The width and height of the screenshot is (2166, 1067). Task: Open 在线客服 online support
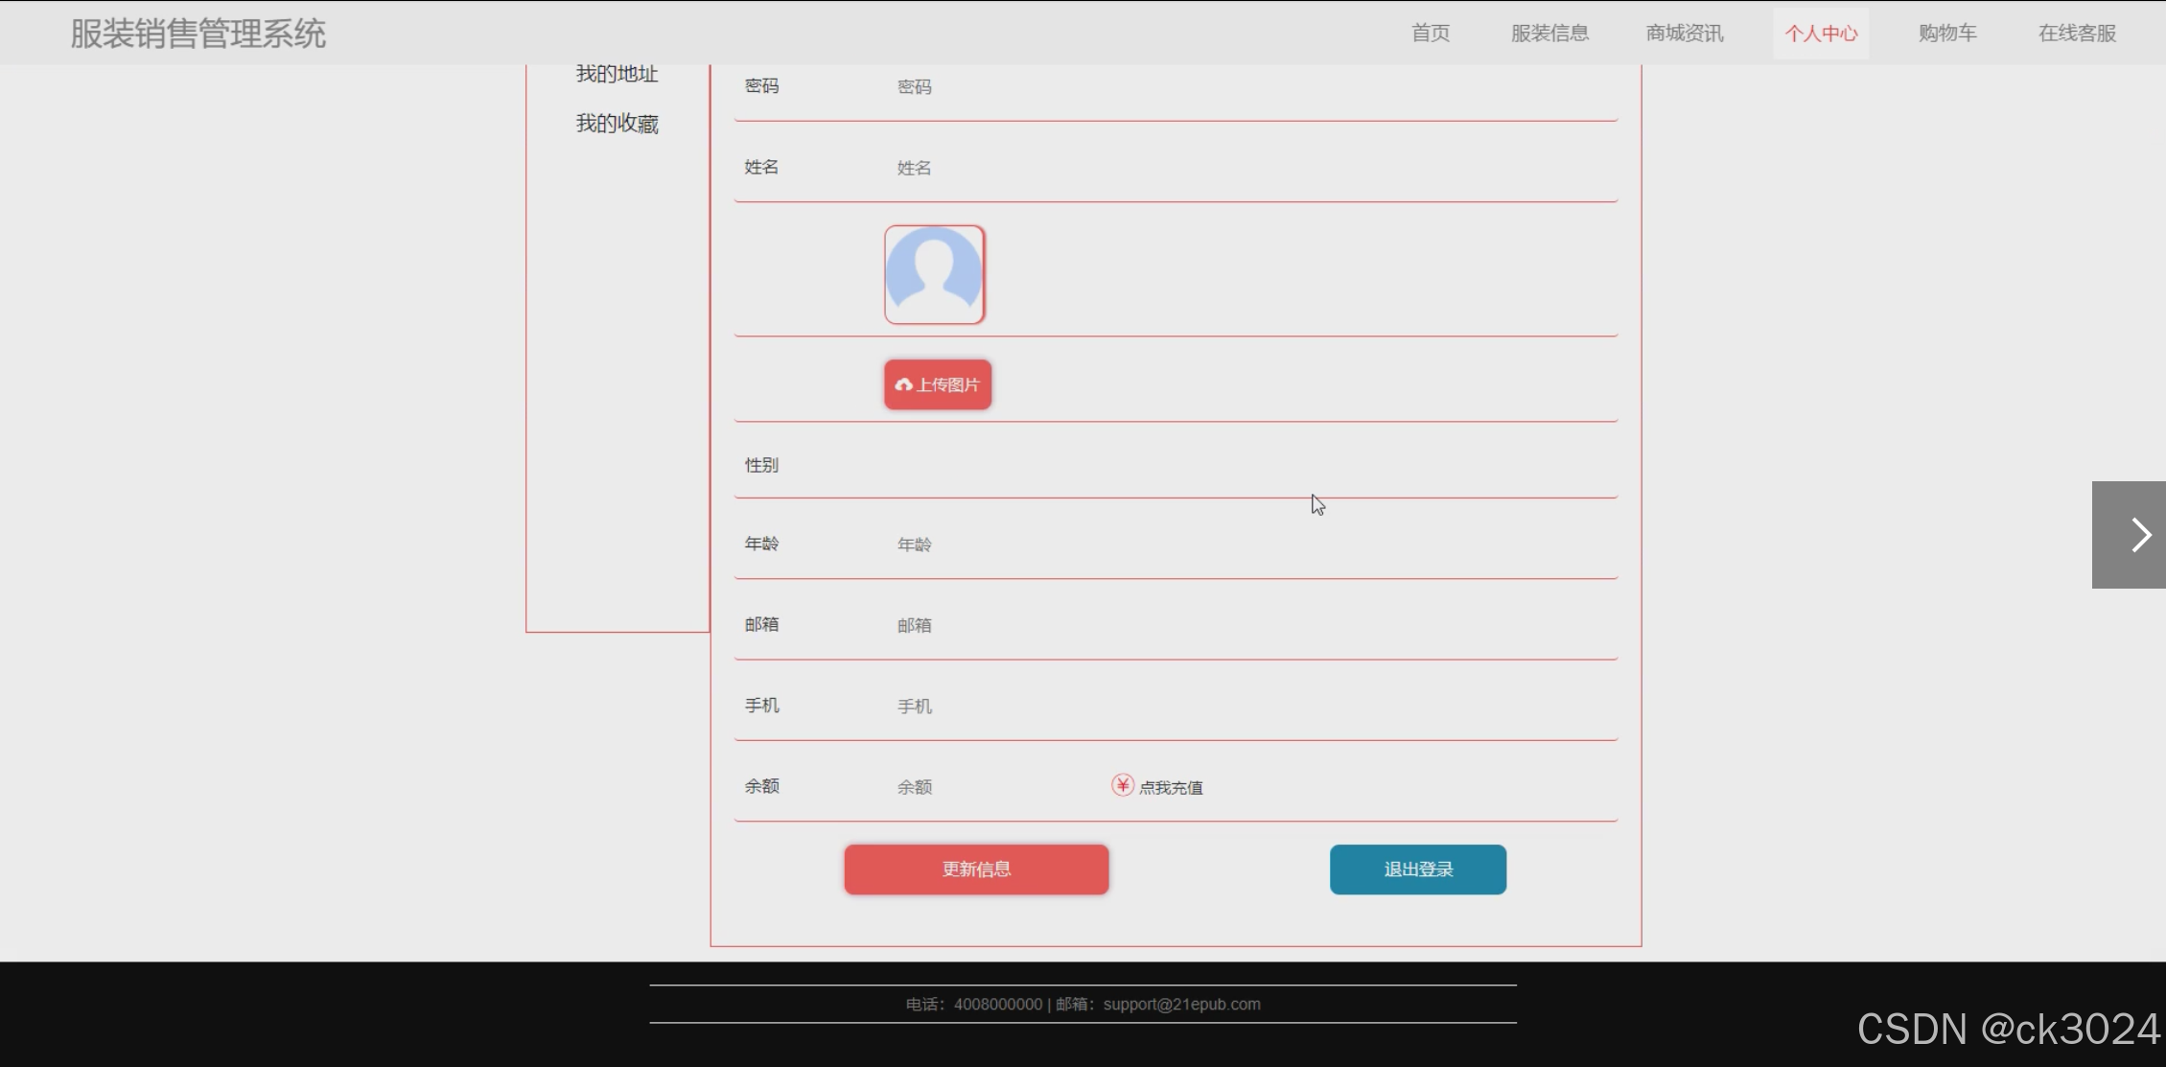(x=2076, y=34)
